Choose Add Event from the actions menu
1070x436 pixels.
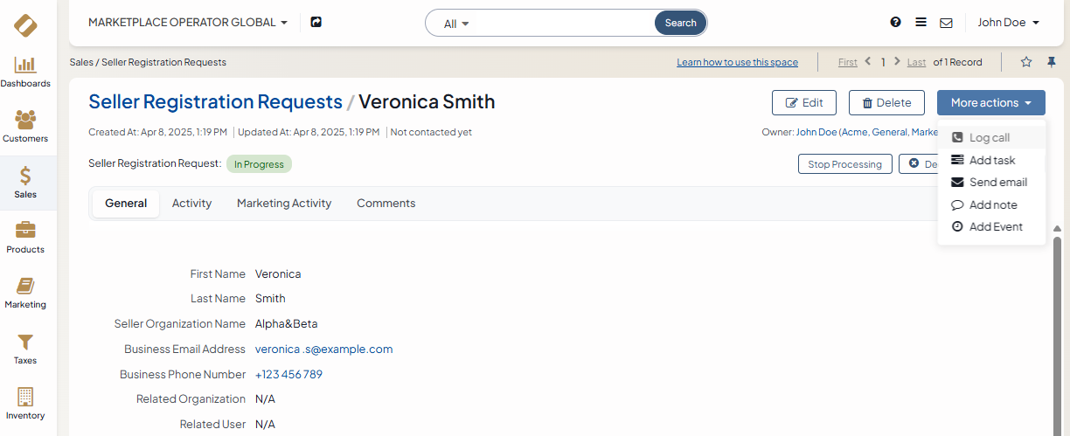coord(991,226)
